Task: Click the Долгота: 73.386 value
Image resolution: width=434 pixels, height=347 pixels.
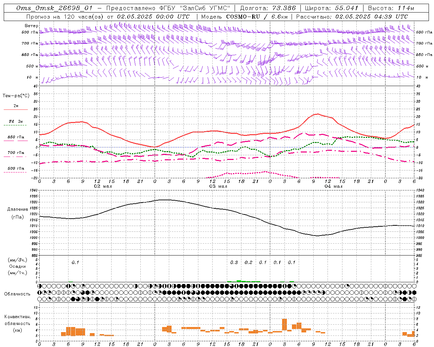Action: [268, 8]
